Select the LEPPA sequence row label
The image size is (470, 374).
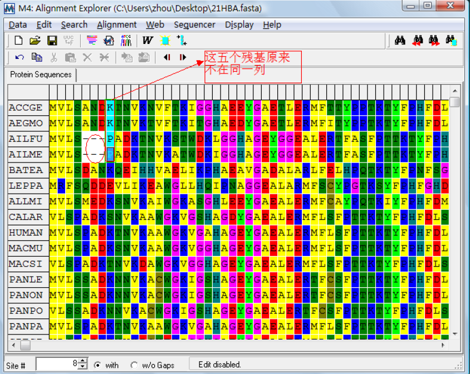coord(28,185)
